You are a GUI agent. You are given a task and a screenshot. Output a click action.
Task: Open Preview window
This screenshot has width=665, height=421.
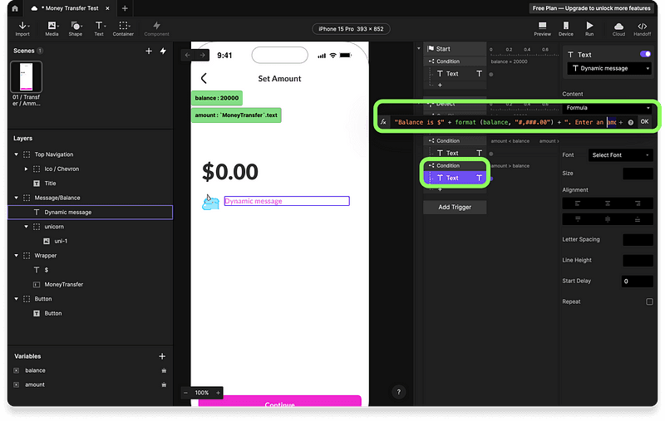coord(542,29)
